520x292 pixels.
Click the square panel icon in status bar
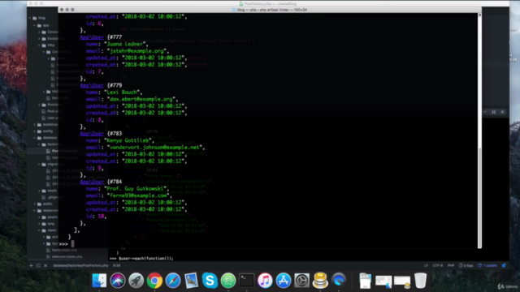pyautogui.click(x=38, y=265)
